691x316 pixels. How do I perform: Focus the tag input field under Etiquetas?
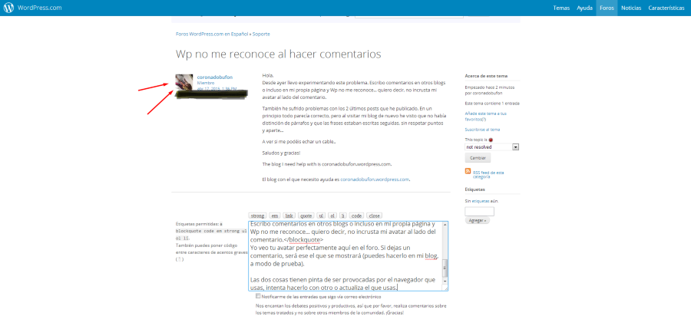click(479, 211)
